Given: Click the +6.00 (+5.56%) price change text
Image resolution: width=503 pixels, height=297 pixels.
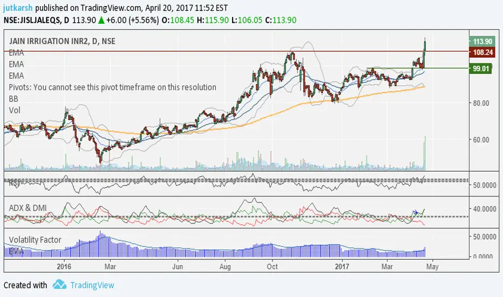Looking at the screenshot, I should pyautogui.click(x=132, y=20).
